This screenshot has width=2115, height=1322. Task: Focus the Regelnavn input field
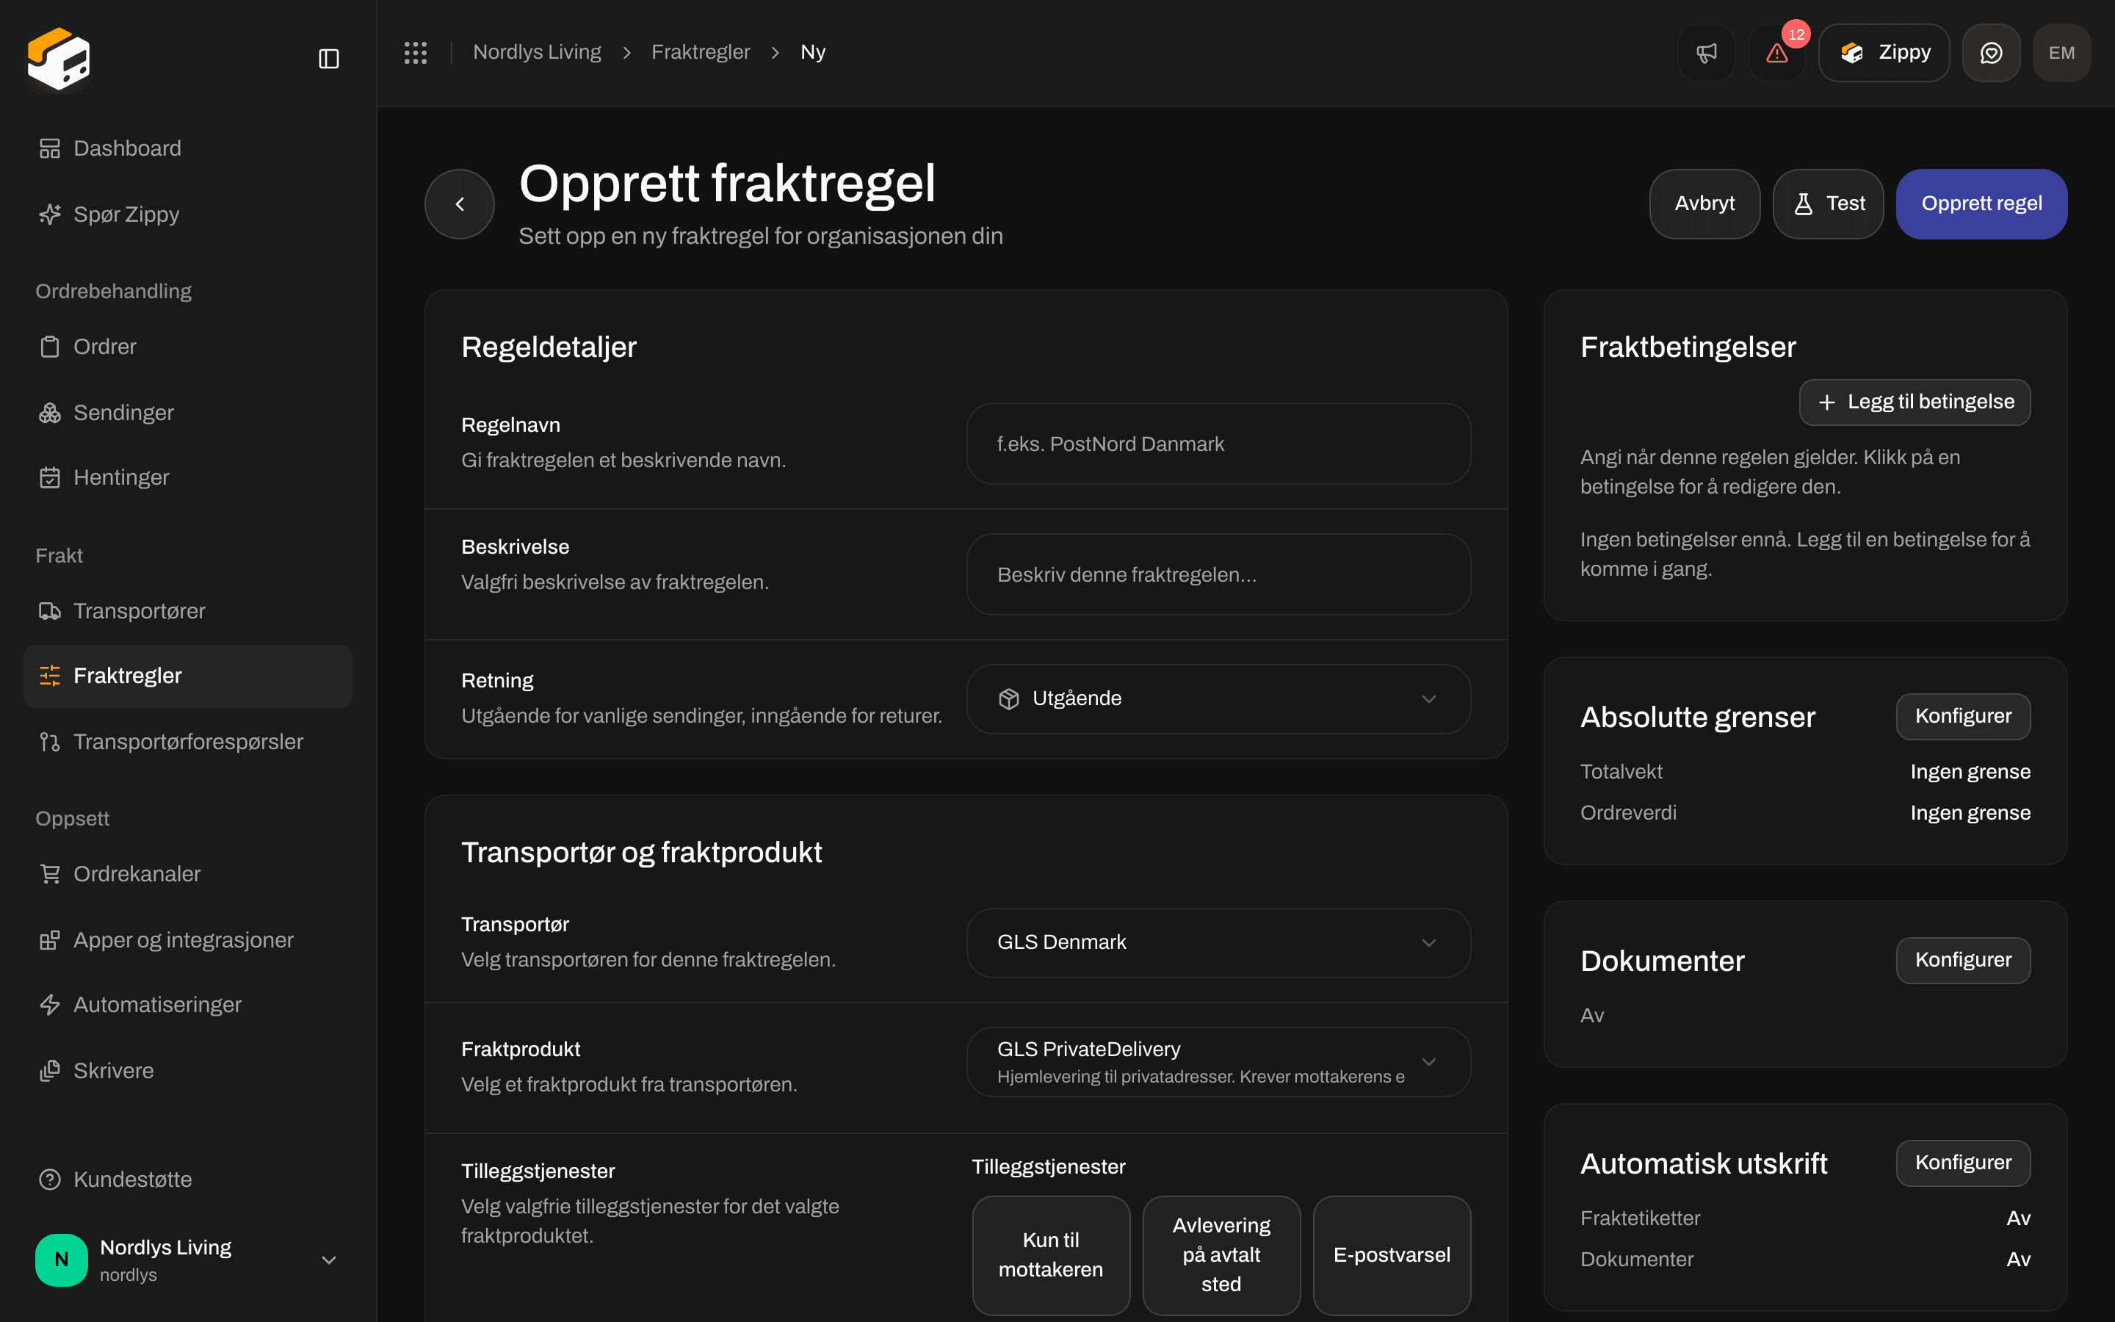(x=1218, y=444)
